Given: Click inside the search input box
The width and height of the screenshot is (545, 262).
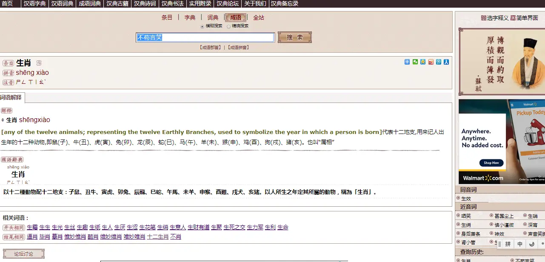Looking at the screenshot, I should click(x=204, y=37).
